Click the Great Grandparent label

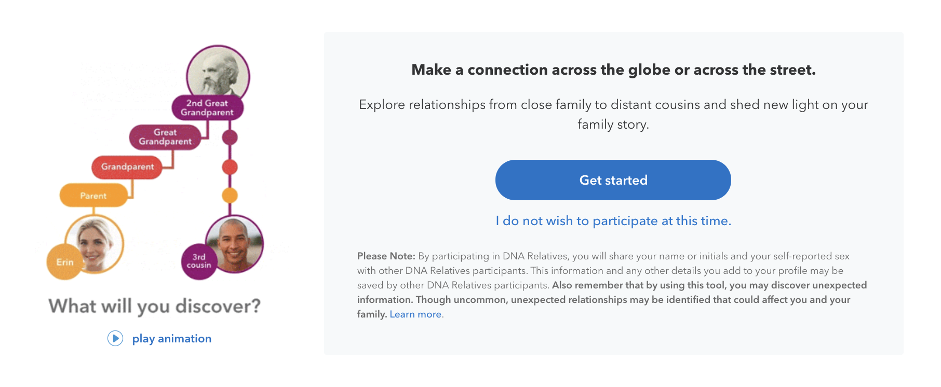click(165, 137)
